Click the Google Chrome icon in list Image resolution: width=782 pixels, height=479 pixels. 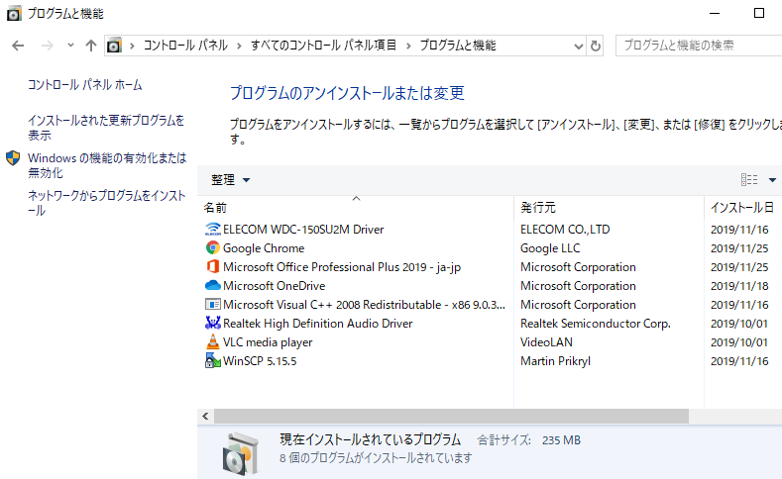click(x=213, y=248)
